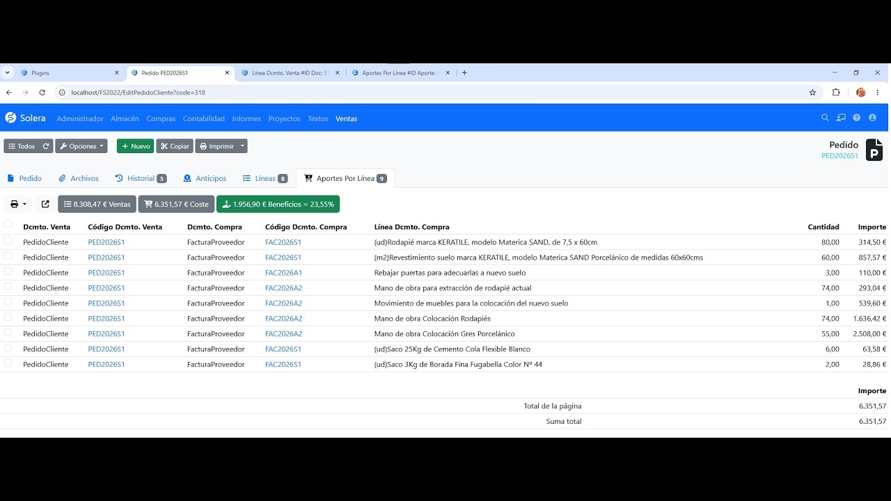This screenshot has width=891, height=501.
Task: Select the Aportes Por Línea tab
Action: (x=345, y=178)
